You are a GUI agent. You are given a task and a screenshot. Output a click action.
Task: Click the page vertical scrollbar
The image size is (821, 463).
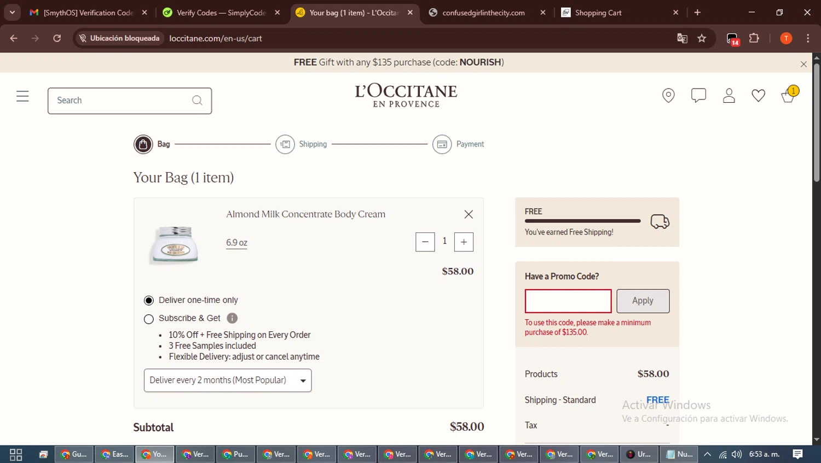[817, 122]
